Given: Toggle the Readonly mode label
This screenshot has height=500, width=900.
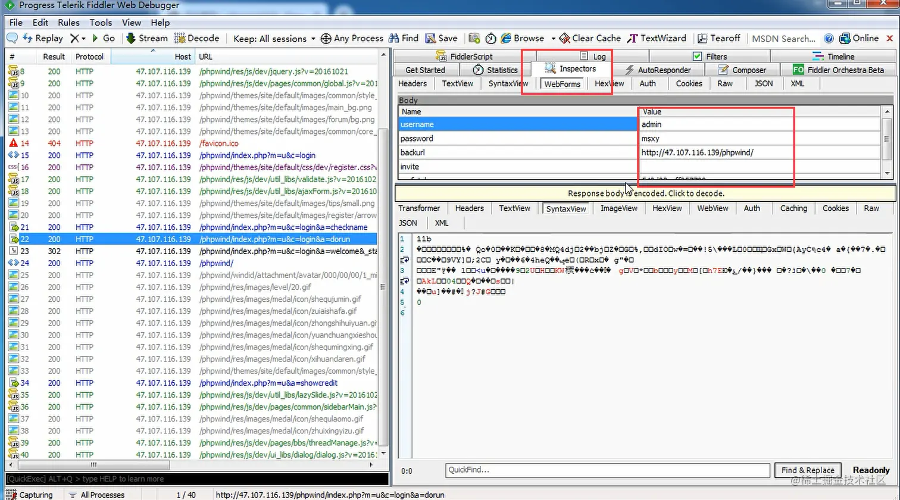Looking at the screenshot, I should click(x=871, y=470).
